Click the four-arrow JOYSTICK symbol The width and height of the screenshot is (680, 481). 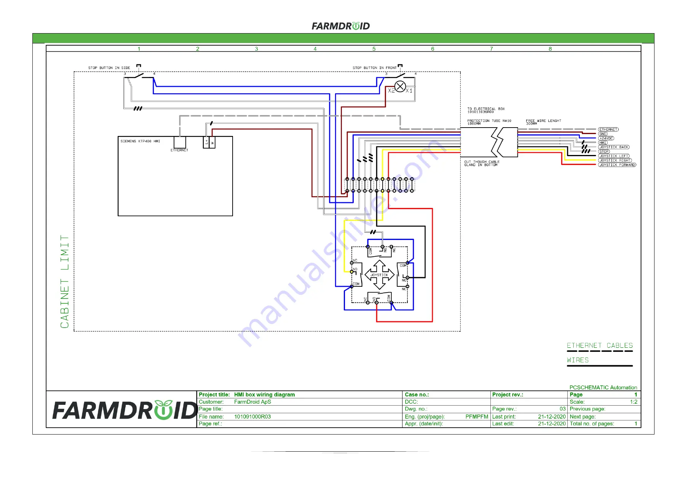point(379,275)
